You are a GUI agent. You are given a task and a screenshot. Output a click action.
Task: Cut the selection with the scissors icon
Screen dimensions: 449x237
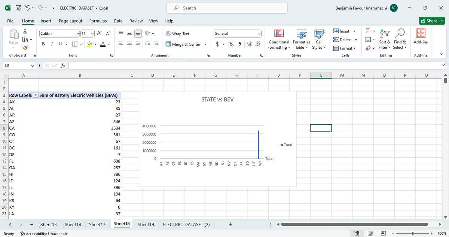pyautogui.click(x=25, y=31)
